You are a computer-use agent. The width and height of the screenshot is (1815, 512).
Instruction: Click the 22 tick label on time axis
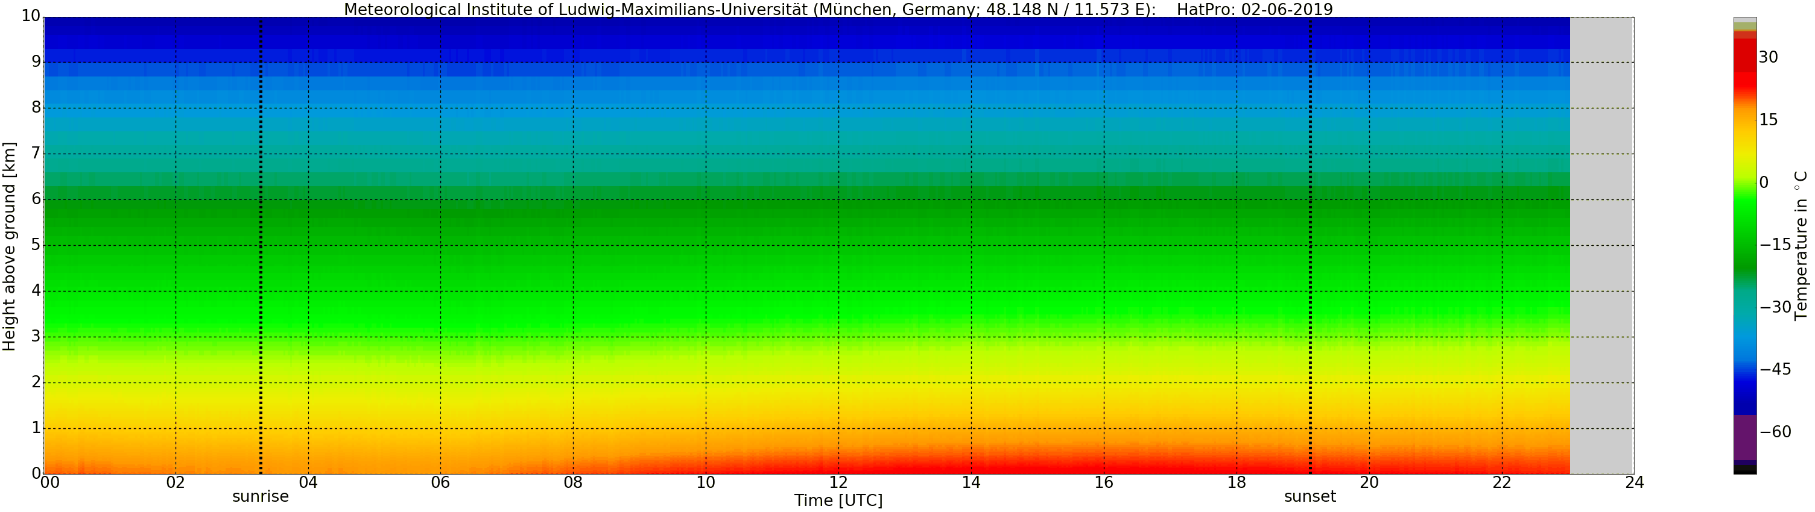[1501, 482]
